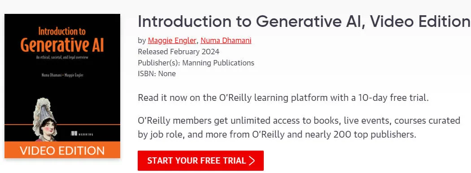471x173 pixels.
Task: Click the orange Generative AI title on the cover
Action: (x=62, y=45)
